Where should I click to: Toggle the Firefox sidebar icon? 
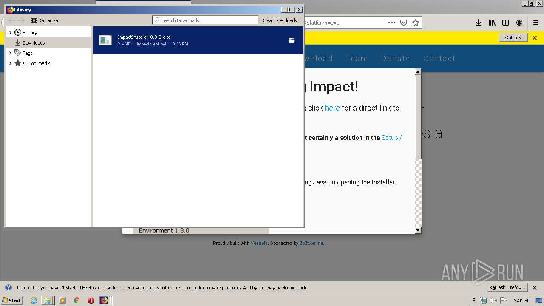click(506, 23)
